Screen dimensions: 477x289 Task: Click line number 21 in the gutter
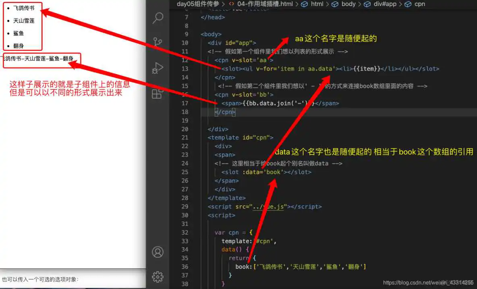[185, 138]
